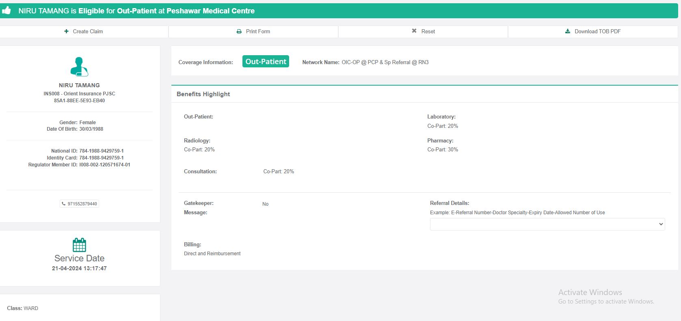Open the Referral Details dropdown
The width and height of the screenshot is (681, 321).
tap(547, 224)
